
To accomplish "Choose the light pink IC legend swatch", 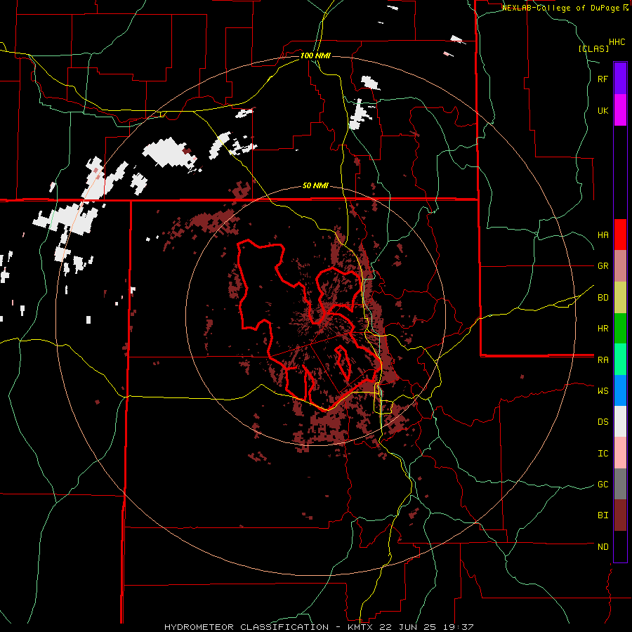I will pos(620,453).
